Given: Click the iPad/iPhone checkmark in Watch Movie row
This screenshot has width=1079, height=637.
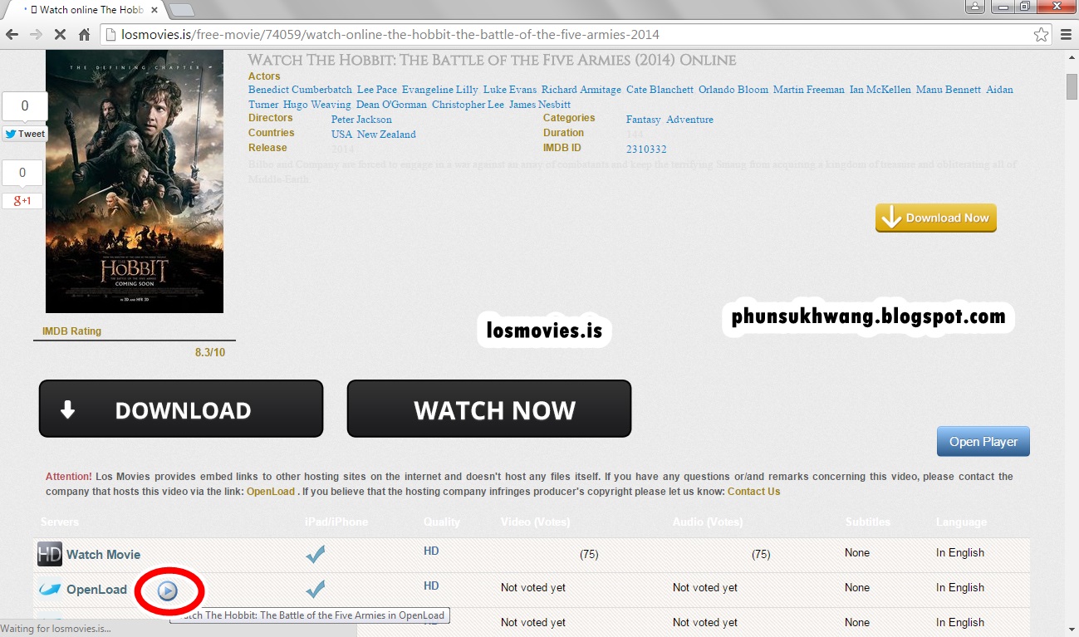Looking at the screenshot, I should [315, 554].
